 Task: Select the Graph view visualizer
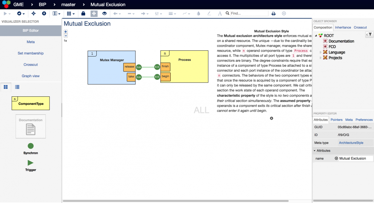[x=31, y=76]
